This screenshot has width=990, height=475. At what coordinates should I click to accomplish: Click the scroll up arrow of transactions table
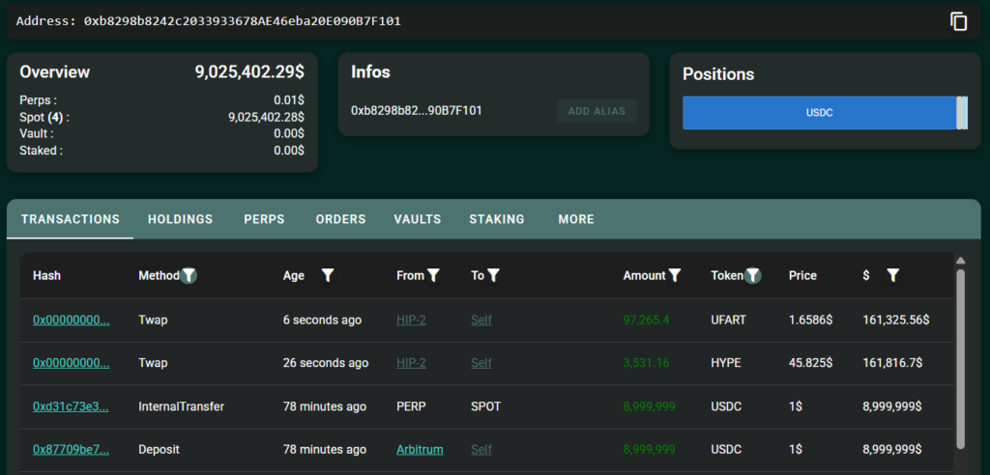pos(960,261)
